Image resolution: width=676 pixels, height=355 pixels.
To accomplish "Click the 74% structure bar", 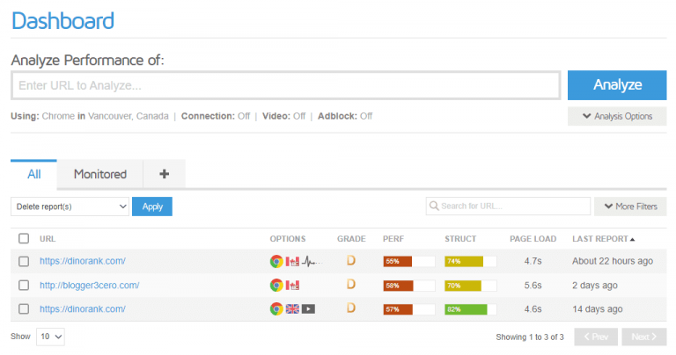I will point(470,262).
